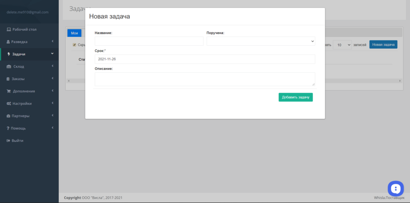This screenshot has height=203, width=410.
Task: Open the chat support widget icon
Action: 396,188
